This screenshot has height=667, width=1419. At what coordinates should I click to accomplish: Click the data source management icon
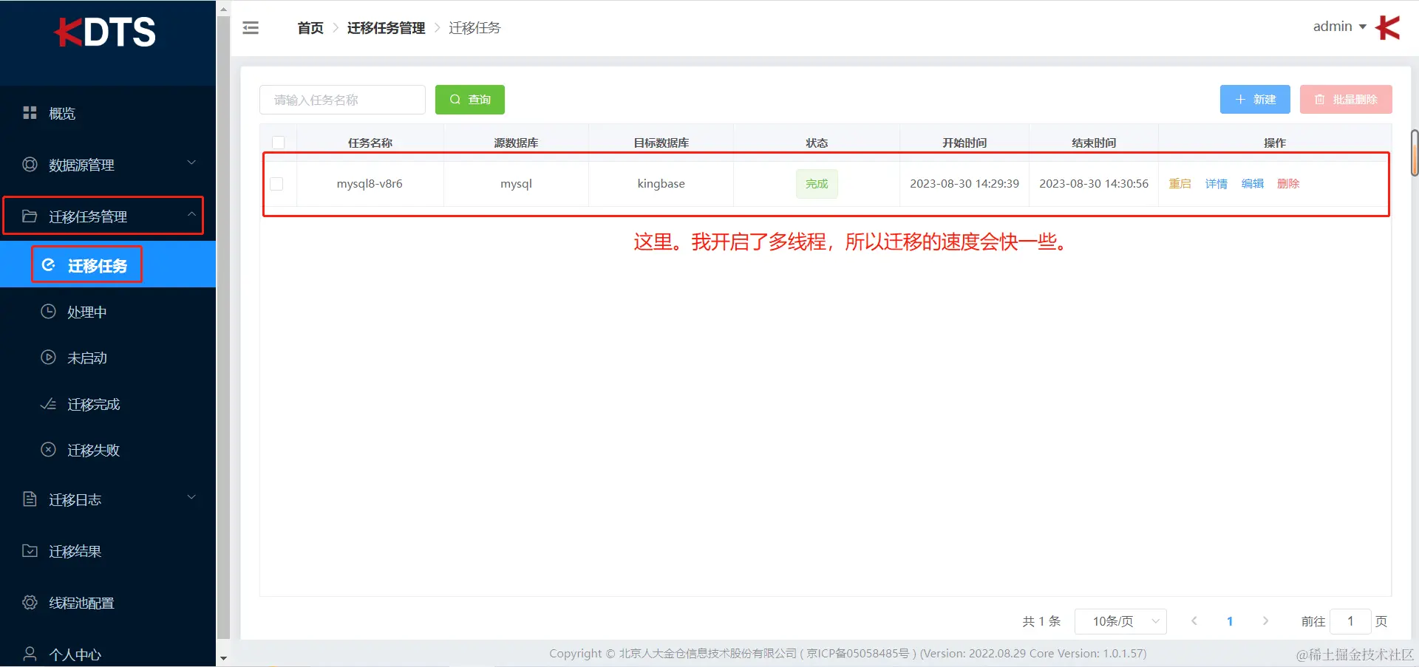pyautogui.click(x=30, y=164)
